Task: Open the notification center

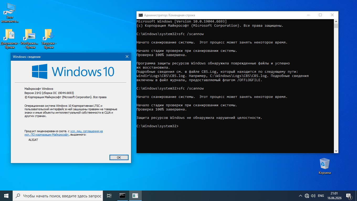Action: coord(349,196)
